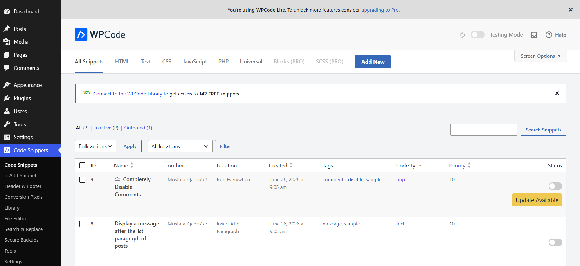Screen dimensions: 580x266
Task: Dismiss the WPCode Library notice
Action: coord(557,93)
